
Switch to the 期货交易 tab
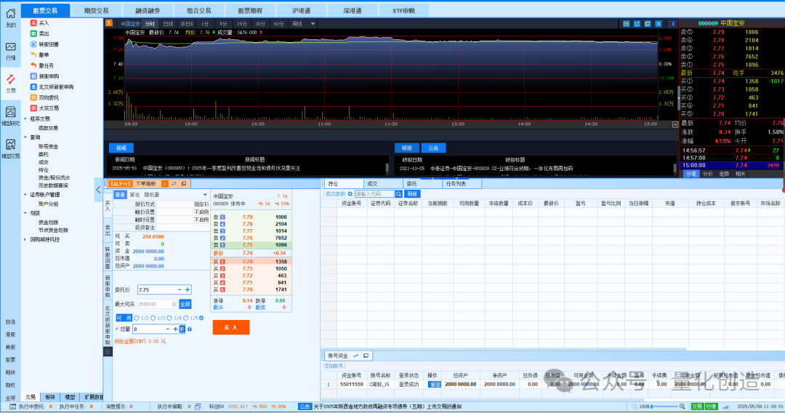96,10
